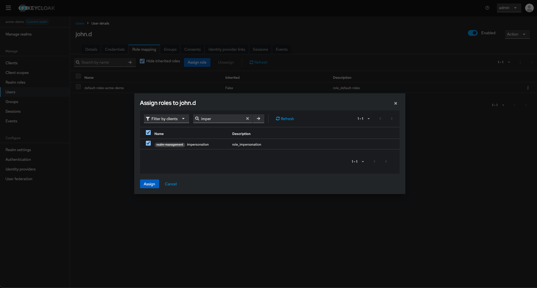Click the Name column header in dialog
537x288 pixels.
tap(159, 134)
